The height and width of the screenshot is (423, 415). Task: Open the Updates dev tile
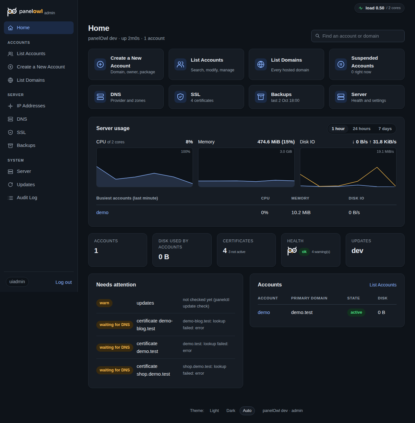(x=375, y=250)
